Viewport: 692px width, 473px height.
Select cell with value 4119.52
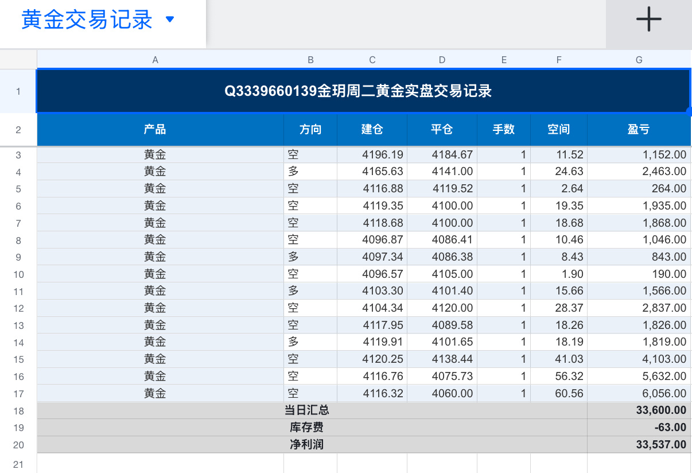click(442, 188)
